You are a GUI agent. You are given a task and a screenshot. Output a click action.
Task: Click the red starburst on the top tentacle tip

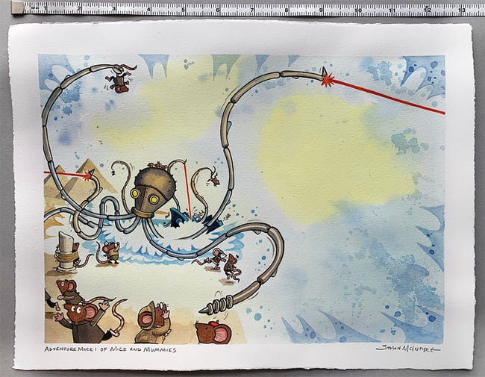[326, 80]
